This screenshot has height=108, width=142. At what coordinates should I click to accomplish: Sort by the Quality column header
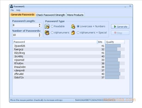tap(115, 42)
